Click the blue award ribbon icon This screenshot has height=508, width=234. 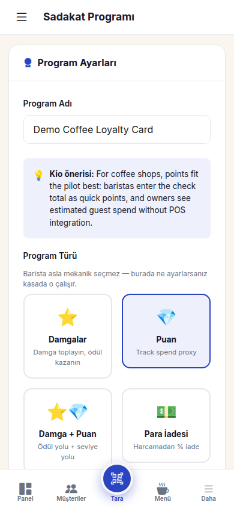(28, 63)
